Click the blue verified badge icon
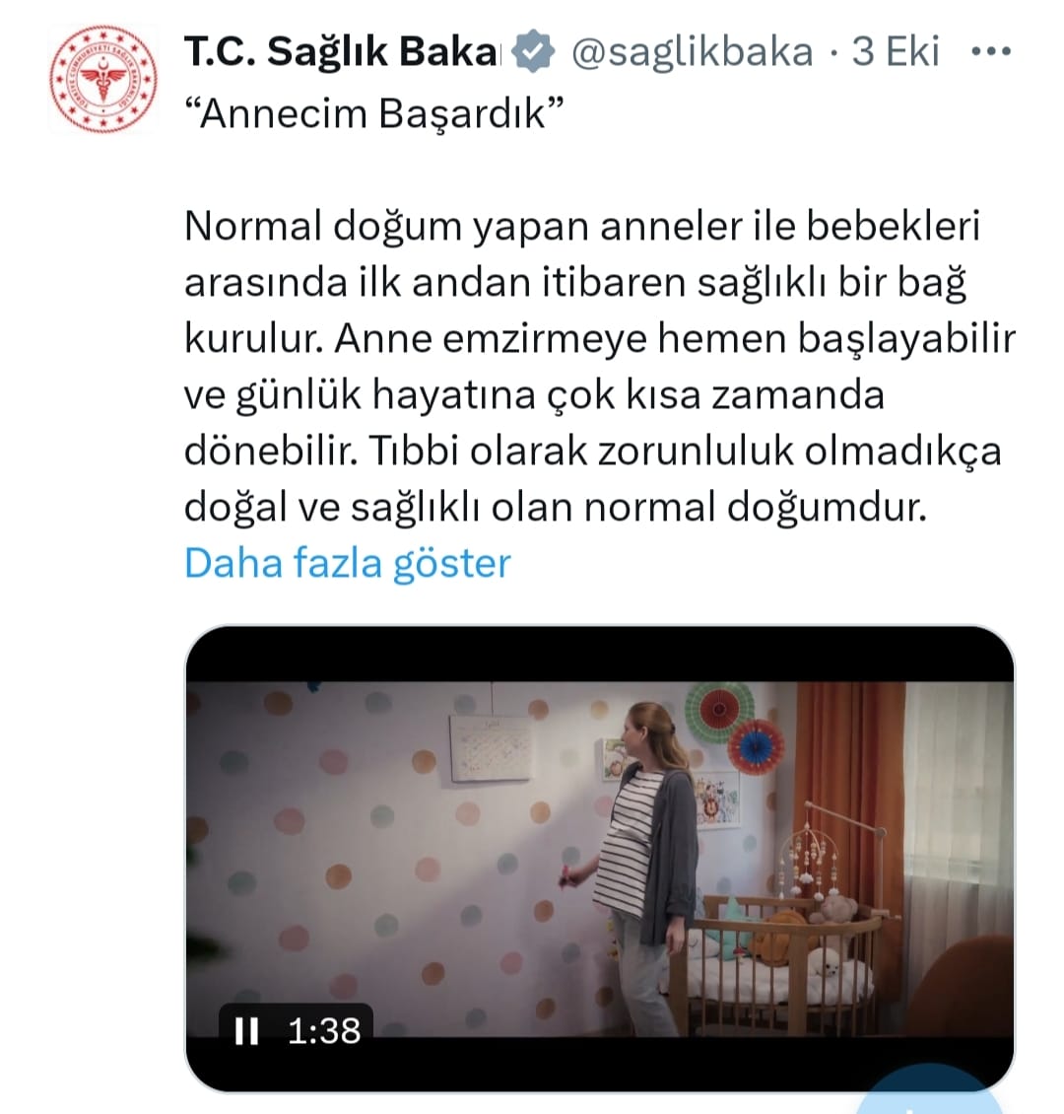Image resolution: width=1064 pixels, height=1114 pixels. click(x=533, y=51)
